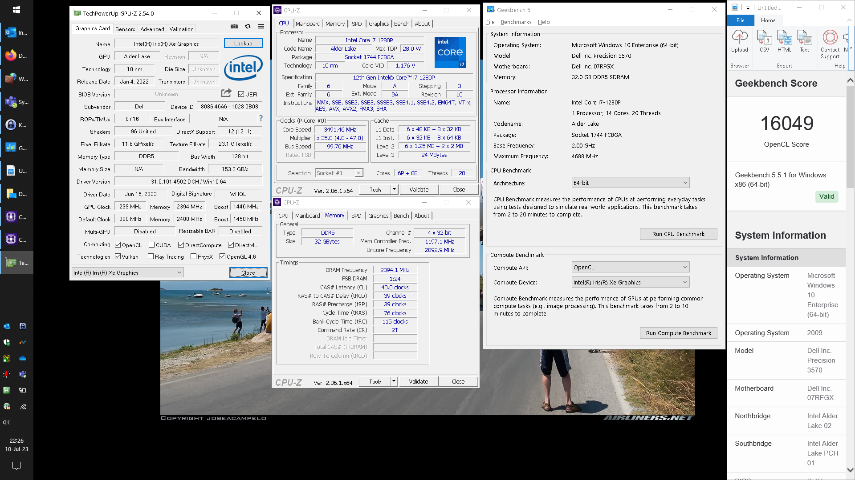
Task: Switch to Microsoft Teams in the taskbar
Action: click(16, 102)
